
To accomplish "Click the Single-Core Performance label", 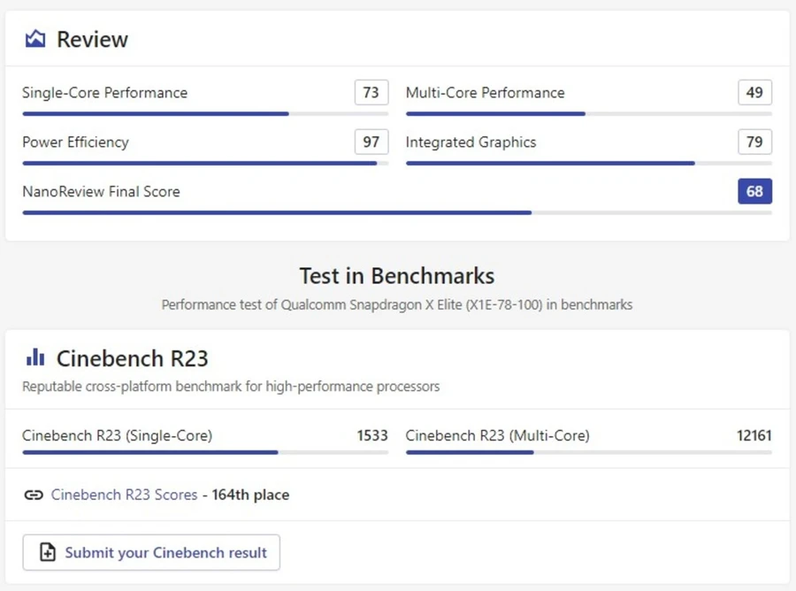I will click(104, 93).
